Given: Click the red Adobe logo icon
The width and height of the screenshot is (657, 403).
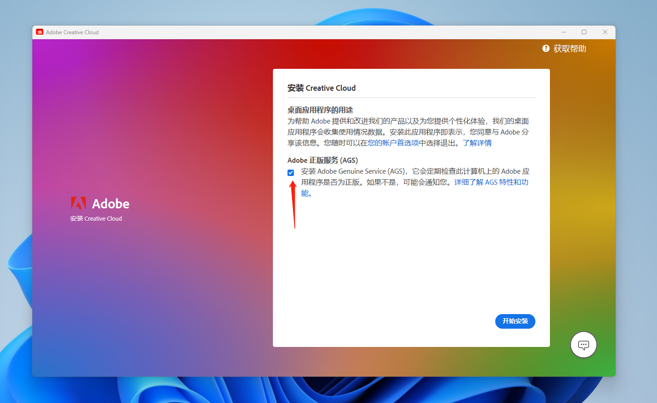Looking at the screenshot, I should (x=78, y=203).
